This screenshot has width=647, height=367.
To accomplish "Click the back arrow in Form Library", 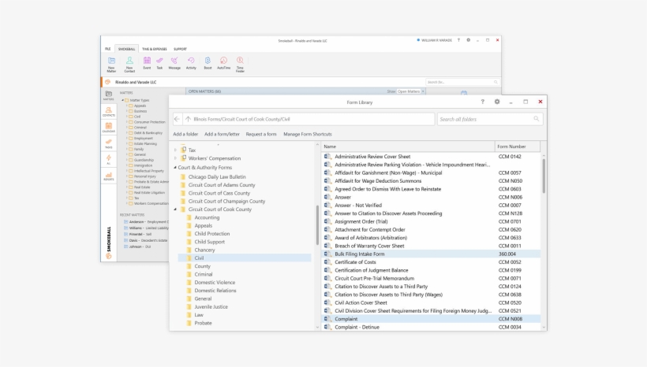I will (178, 119).
